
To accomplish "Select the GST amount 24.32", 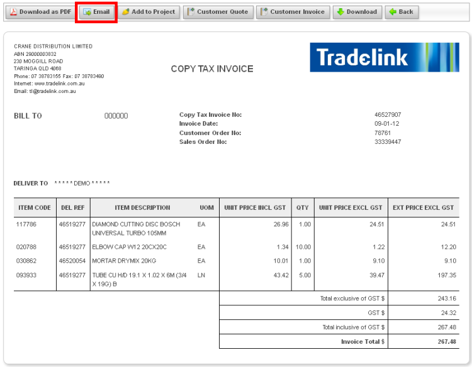I will coord(449,313).
